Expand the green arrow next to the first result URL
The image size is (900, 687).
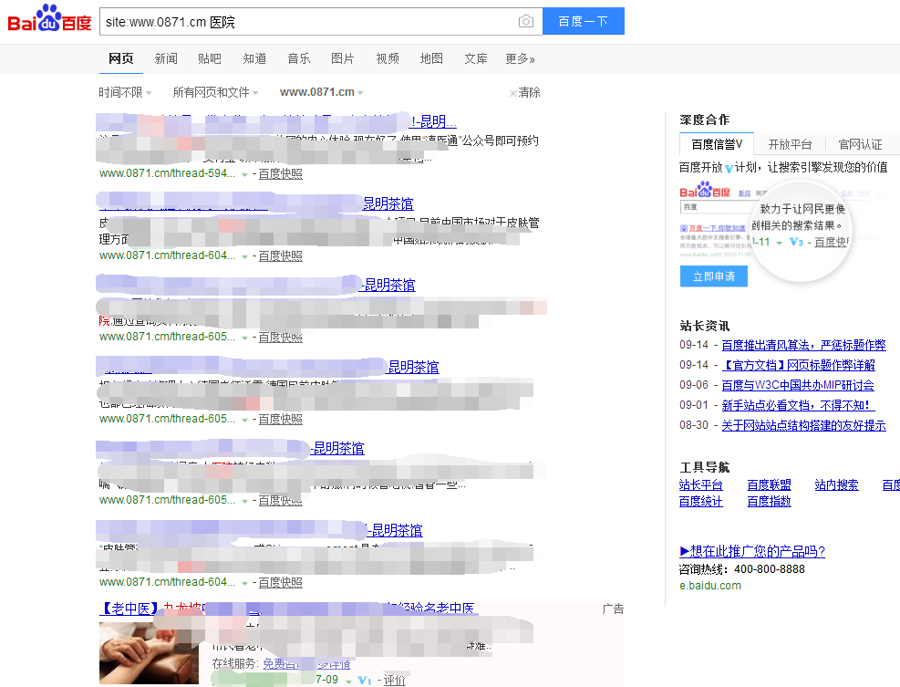tap(243, 173)
